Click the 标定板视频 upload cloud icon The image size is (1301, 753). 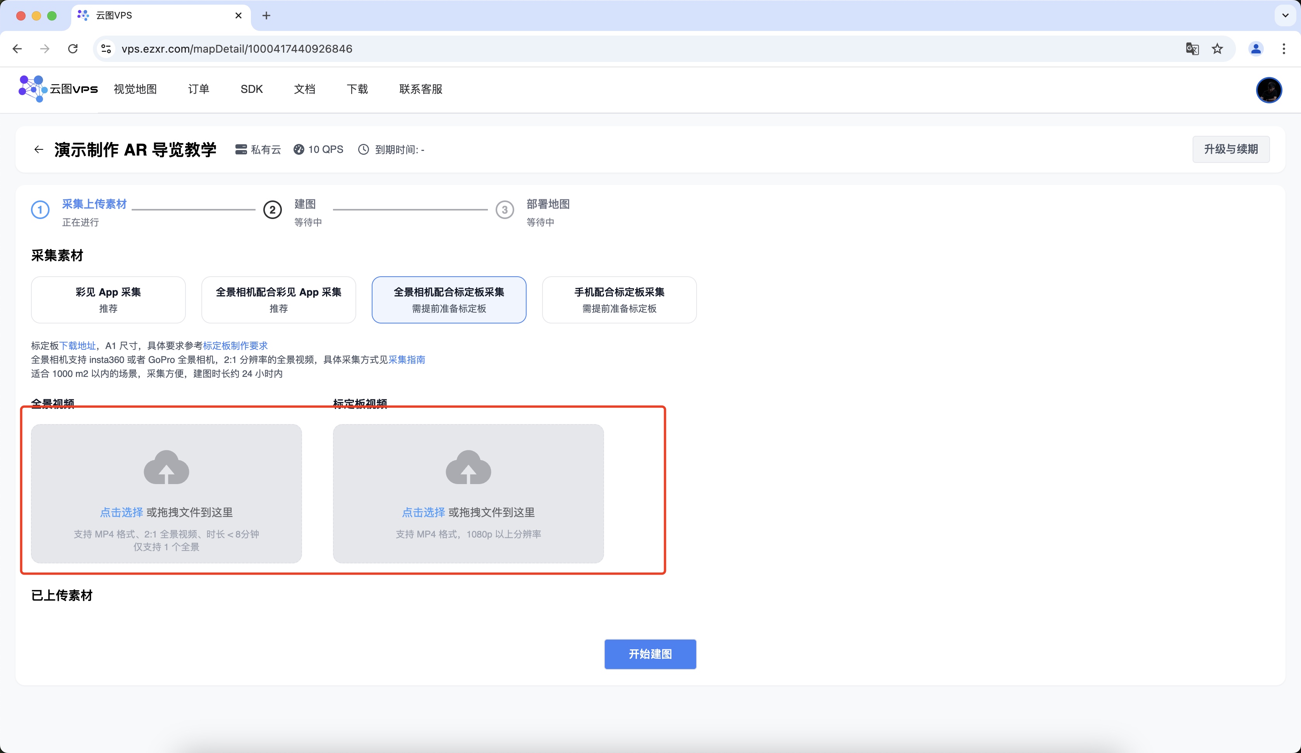[x=468, y=467]
